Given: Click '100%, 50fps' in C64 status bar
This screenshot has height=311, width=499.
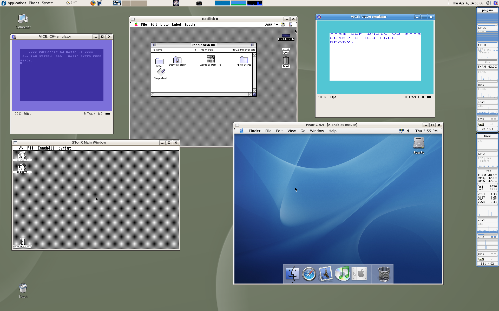Looking at the screenshot, I should pos(22,114).
